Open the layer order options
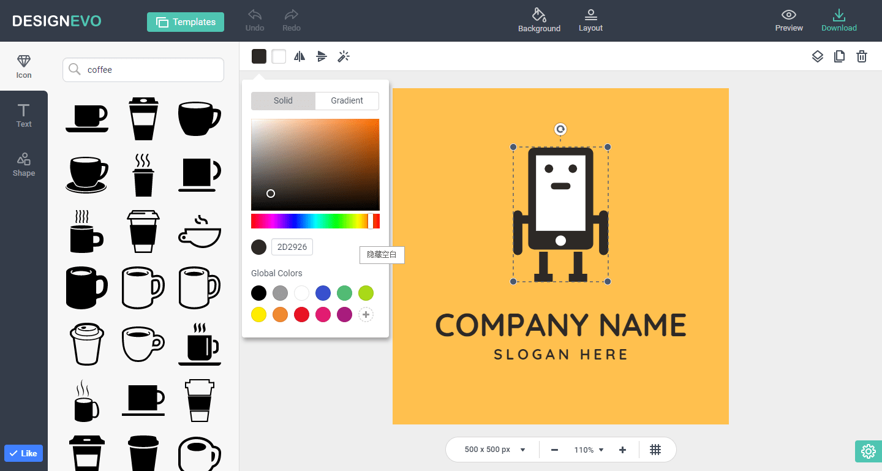This screenshot has width=882, height=471. pos(817,56)
